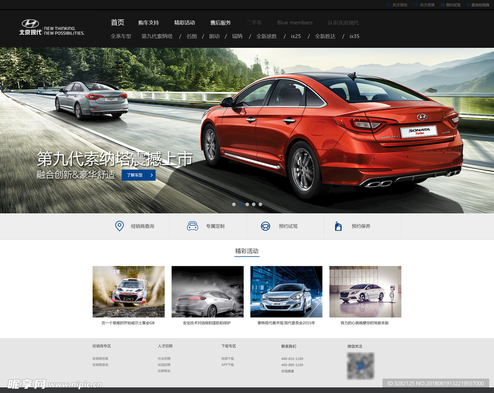Screen dimensions: 494x393
Task: Click the top bar 预约试驾 link
Action: tap(453, 5)
